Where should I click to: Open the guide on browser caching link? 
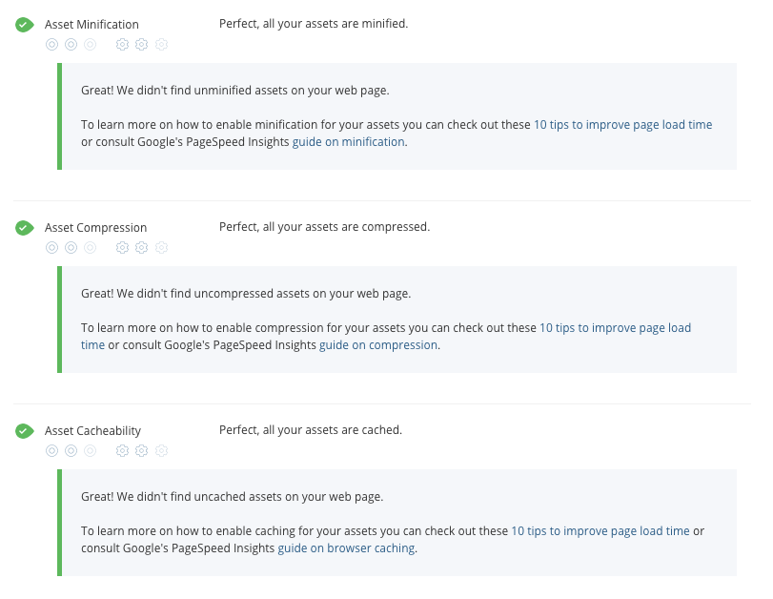coord(345,547)
